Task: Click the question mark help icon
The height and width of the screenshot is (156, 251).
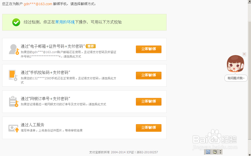Action: tap(215, 152)
